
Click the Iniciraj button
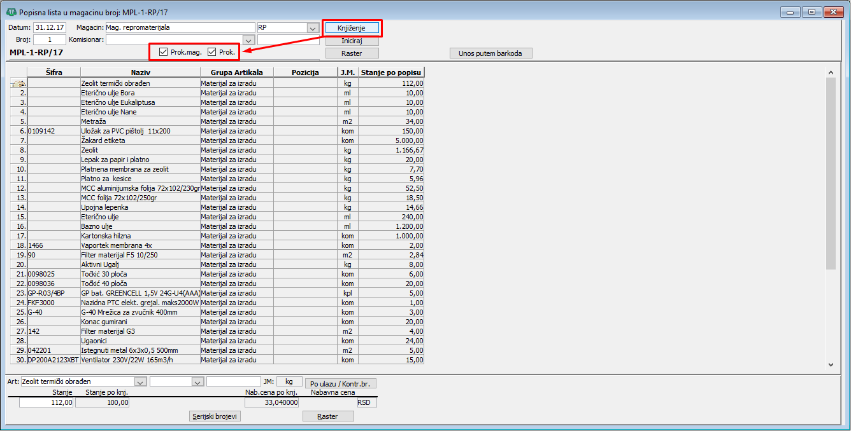[352, 41]
